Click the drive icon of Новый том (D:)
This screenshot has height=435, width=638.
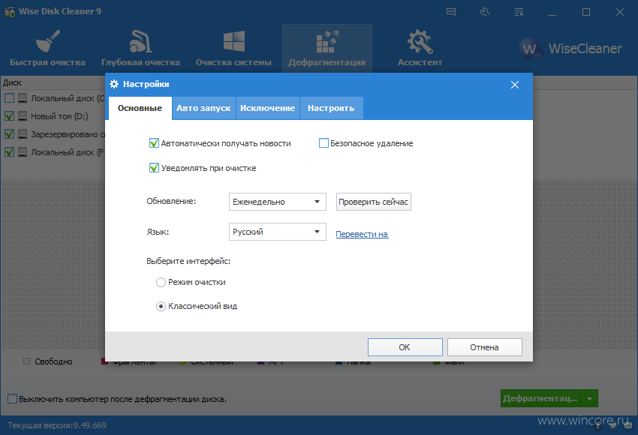23,116
